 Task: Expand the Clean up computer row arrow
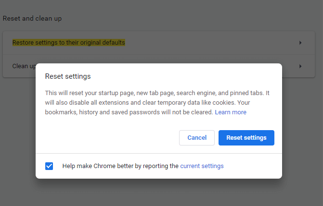click(x=300, y=66)
